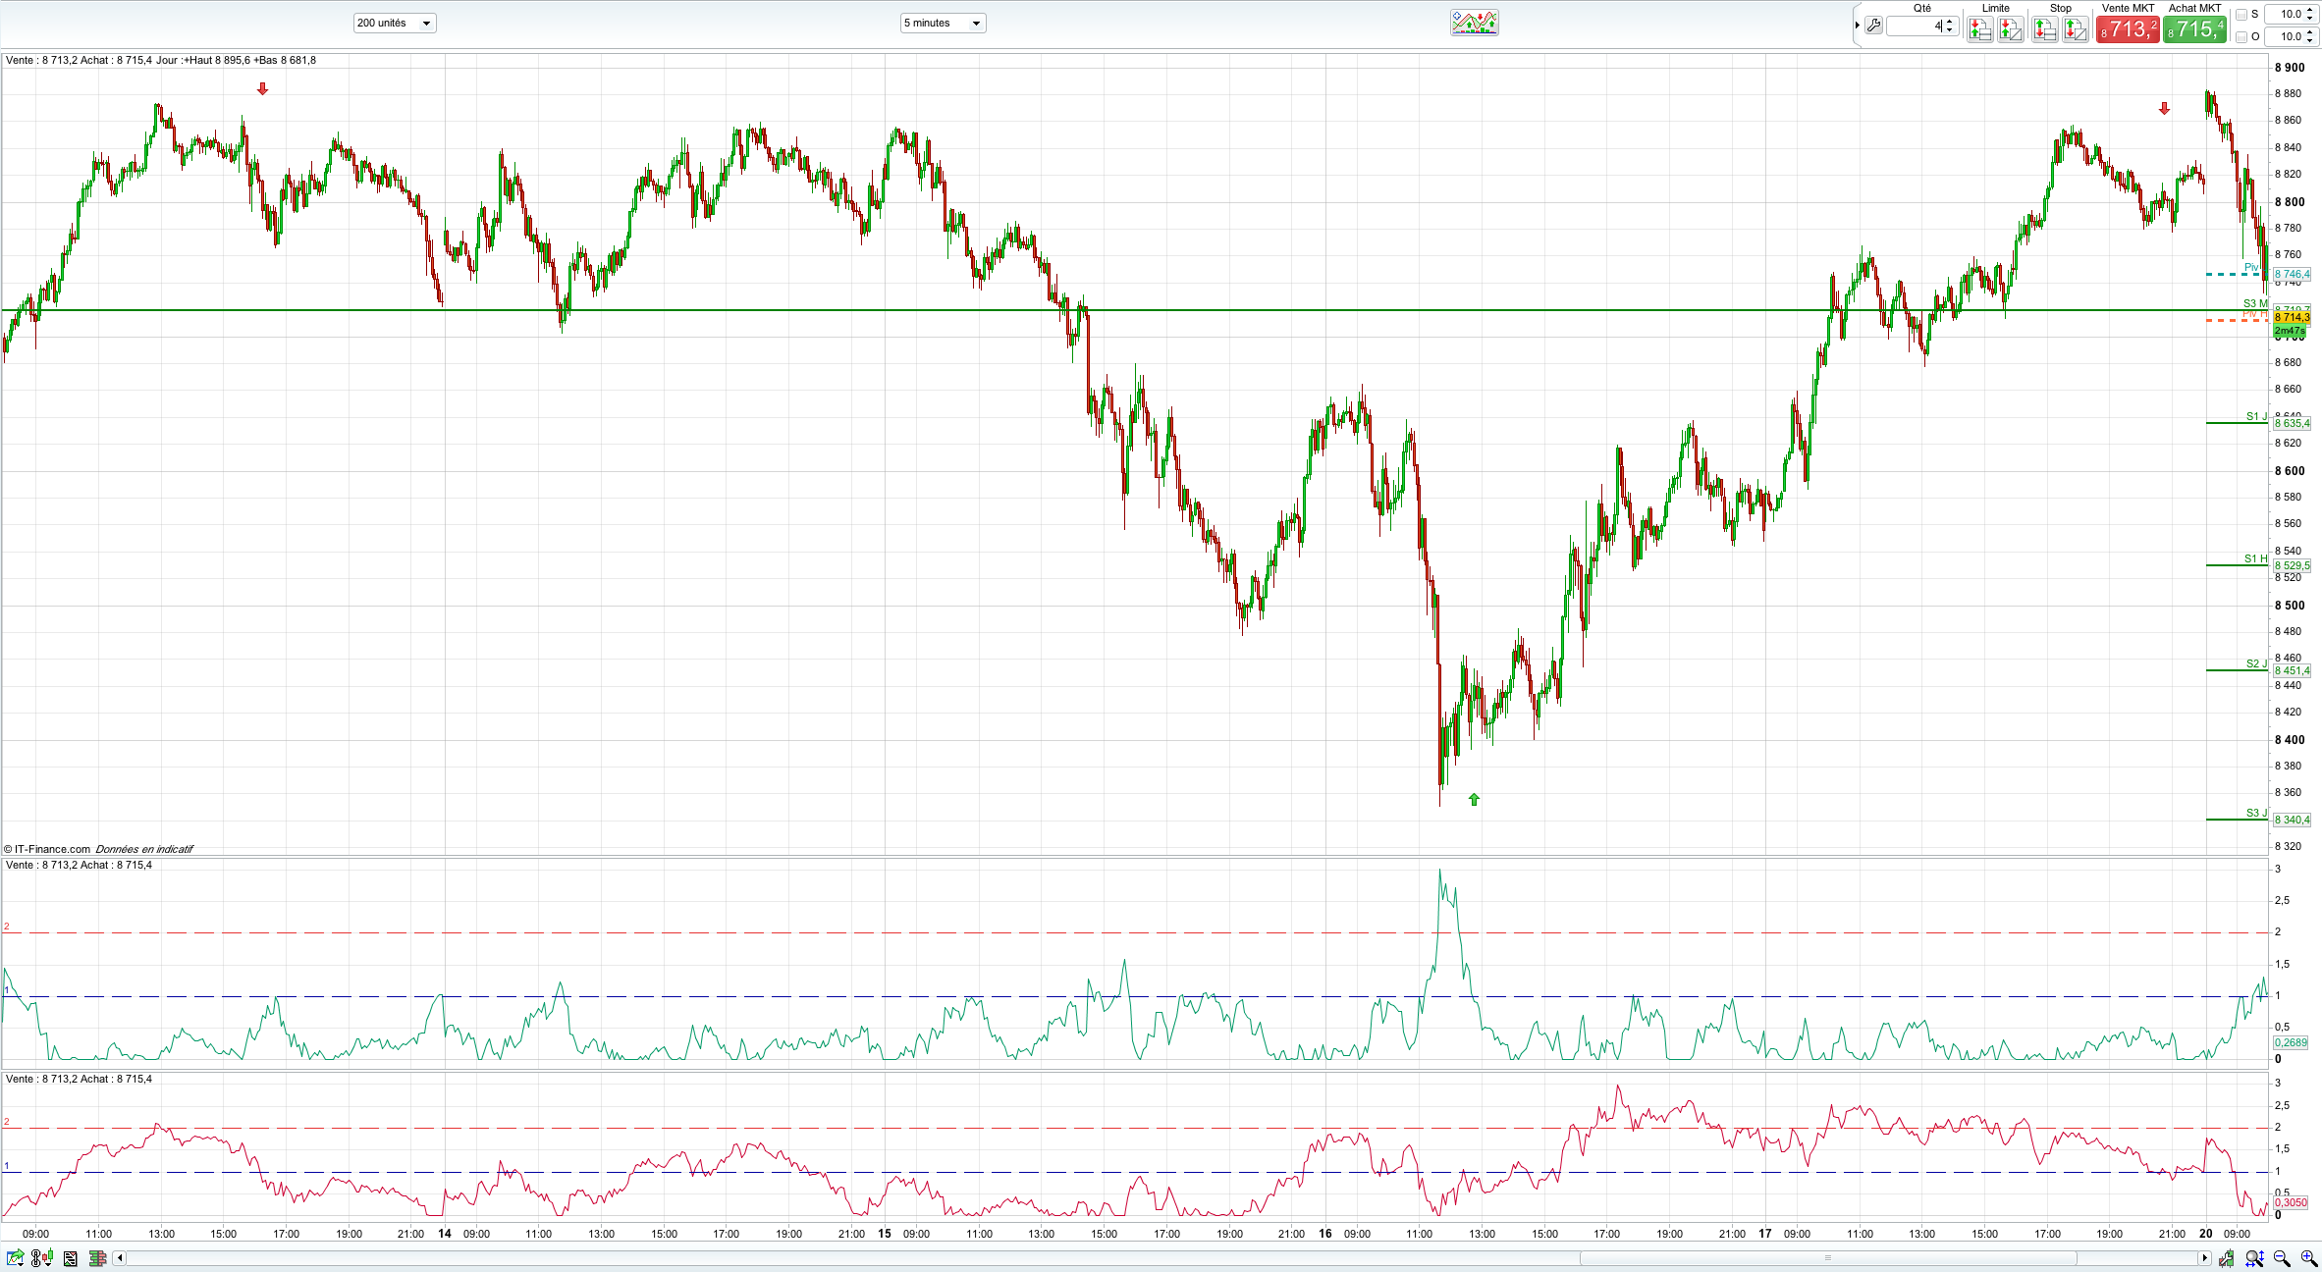
Task: Enable the S stop checkbox
Action: click(2241, 14)
